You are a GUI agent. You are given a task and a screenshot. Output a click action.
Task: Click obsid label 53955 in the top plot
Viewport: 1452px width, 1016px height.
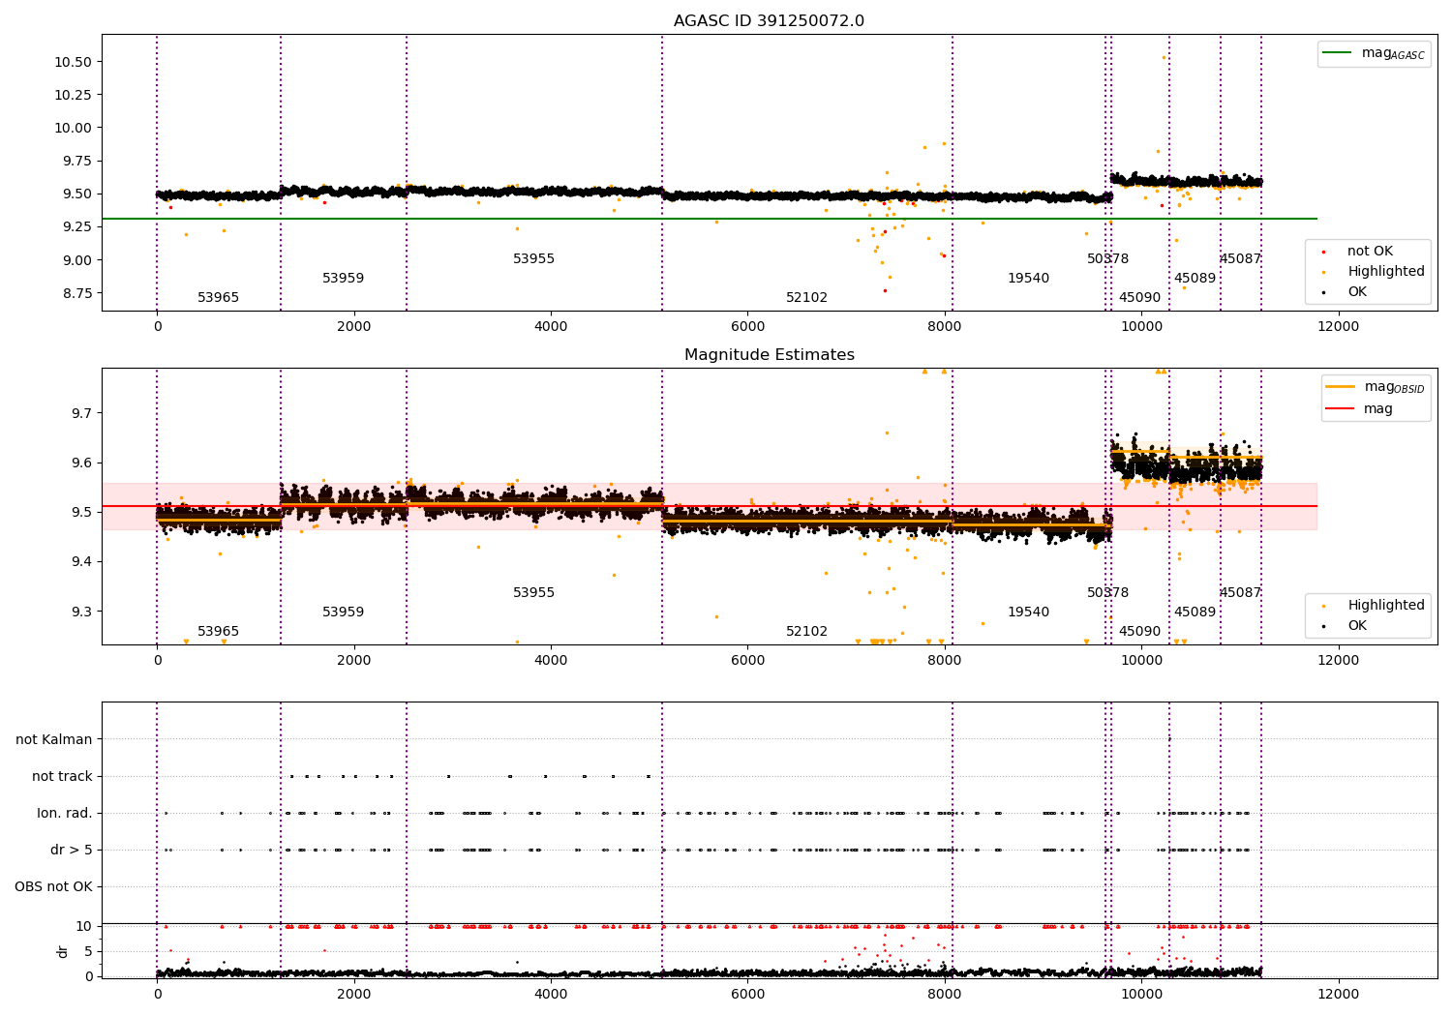(533, 259)
